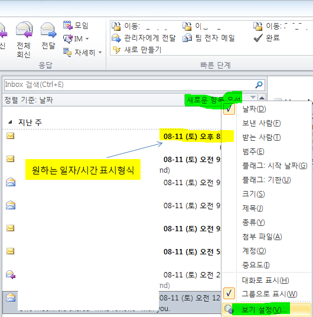The image size is (313, 317).
Task: Select 계정(O) menu item
Action: 266,251
